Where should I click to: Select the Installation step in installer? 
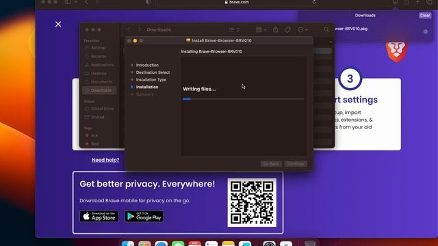147,87
